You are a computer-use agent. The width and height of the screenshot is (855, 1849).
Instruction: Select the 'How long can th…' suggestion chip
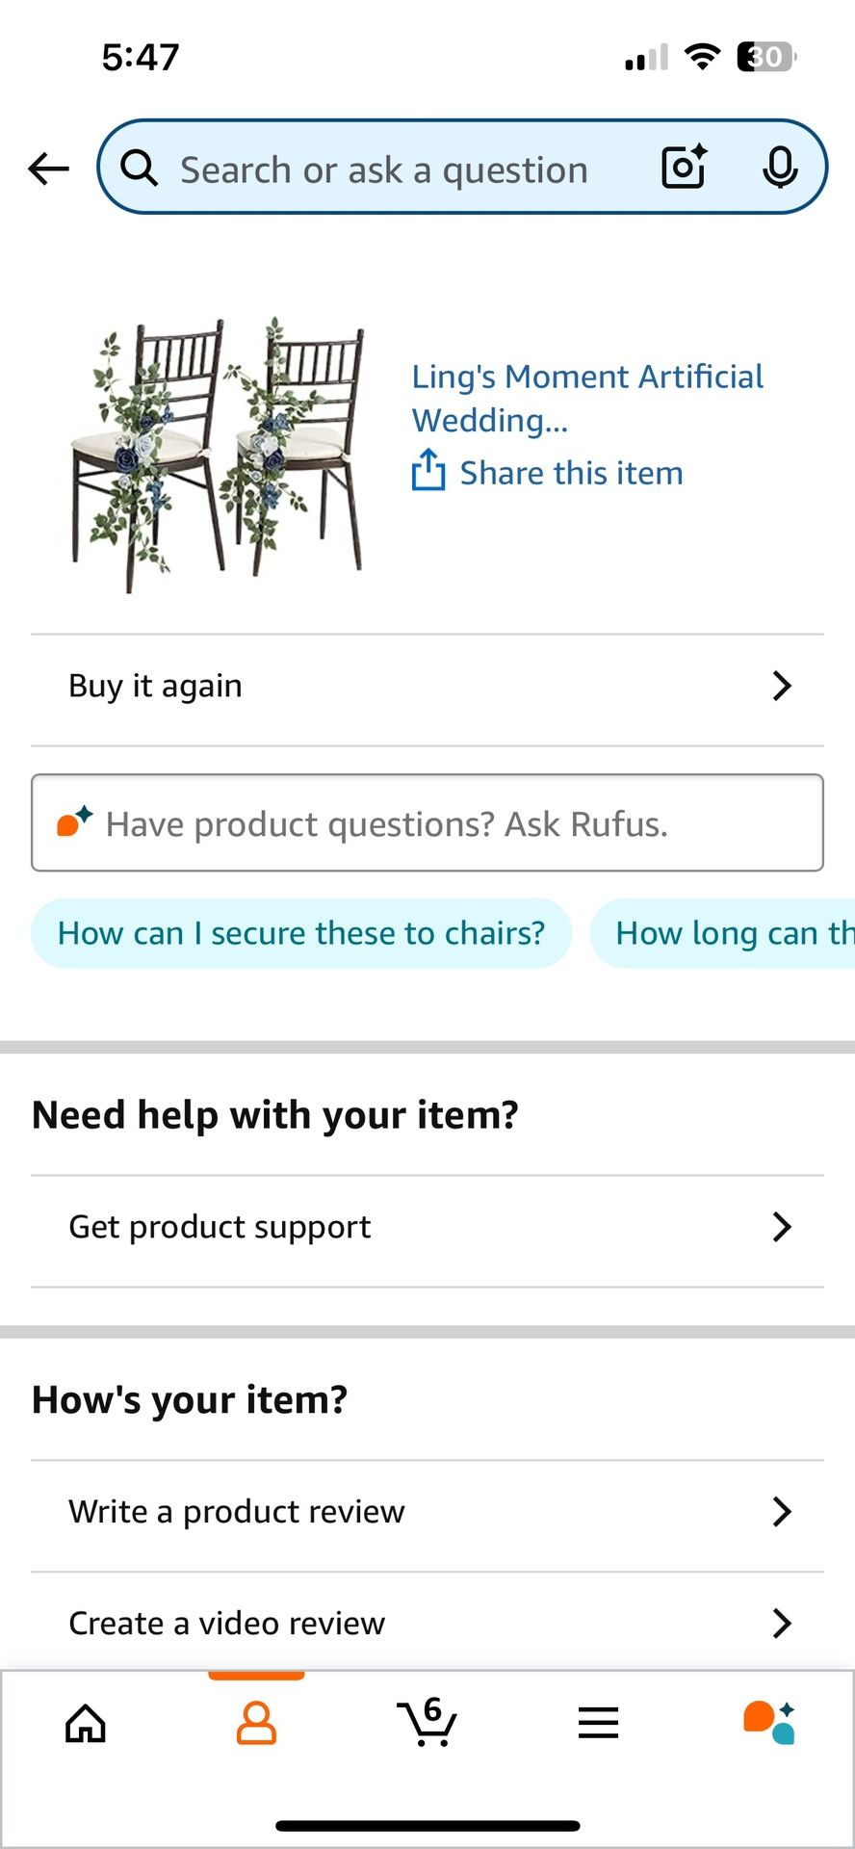tap(722, 933)
